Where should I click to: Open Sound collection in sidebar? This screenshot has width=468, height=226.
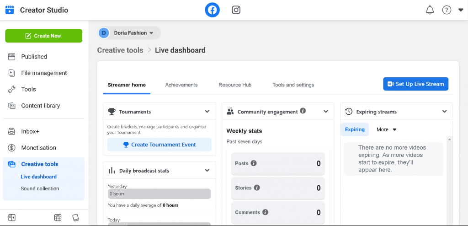click(40, 188)
